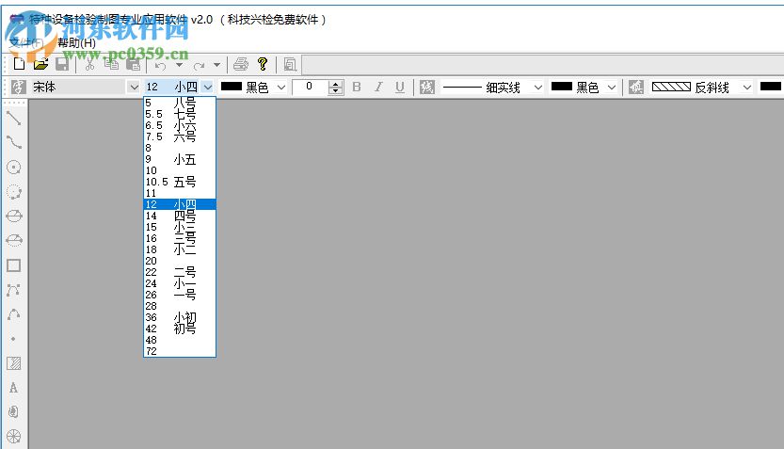Select the text A tool
Screen dimensions: 784x449
(x=13, y=388)
